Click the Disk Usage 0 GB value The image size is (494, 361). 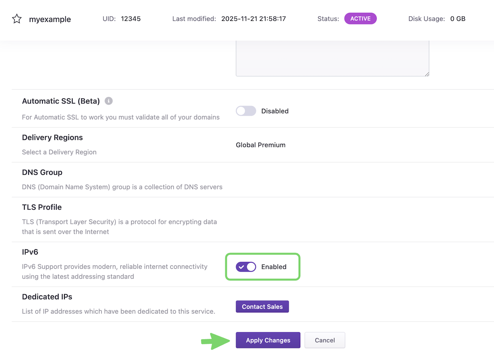[458, 19]
